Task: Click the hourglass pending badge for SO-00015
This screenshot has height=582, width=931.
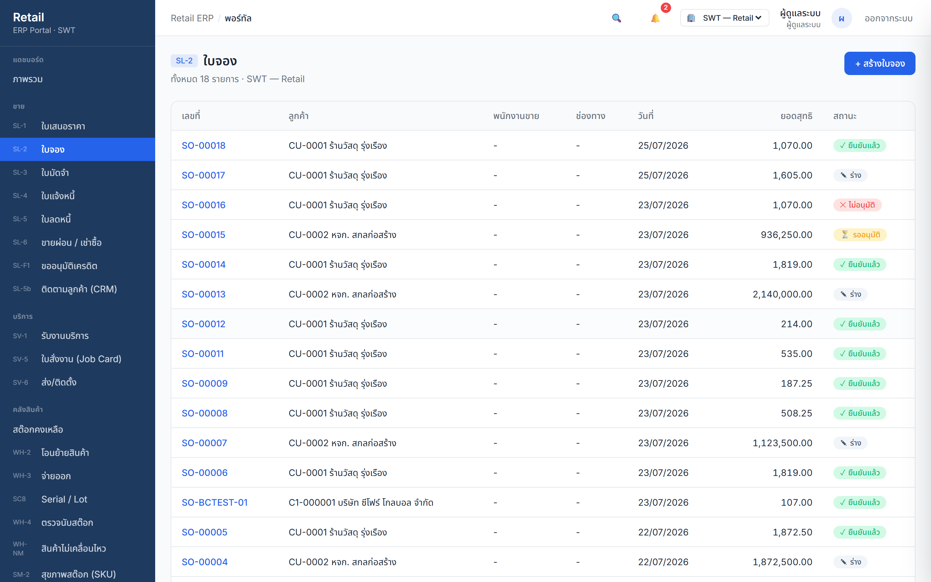Action: tap(860, 235)
